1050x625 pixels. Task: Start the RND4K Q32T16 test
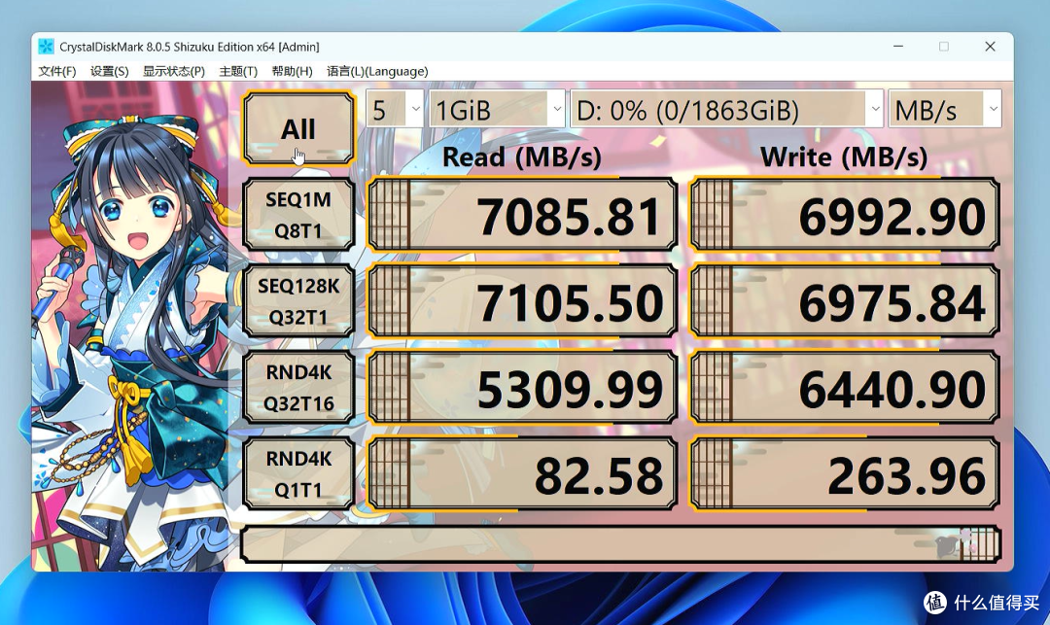tap(298, 387)
